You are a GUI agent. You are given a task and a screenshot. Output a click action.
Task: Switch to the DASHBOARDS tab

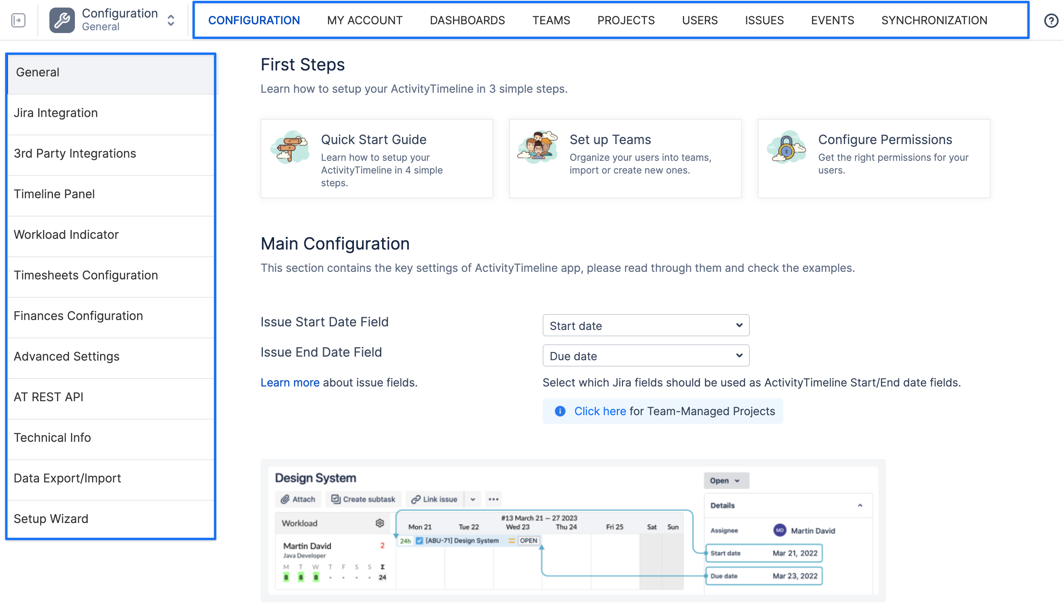(x=467, y=20)
